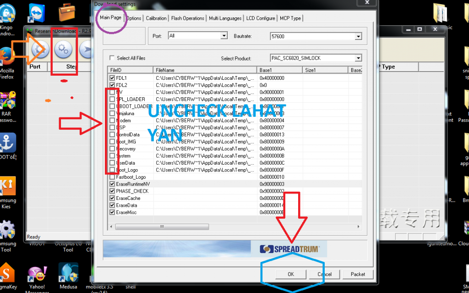Open Yahoo! Messenger desktop icon
The image size is (469, 293).
[x=36, y=275]
